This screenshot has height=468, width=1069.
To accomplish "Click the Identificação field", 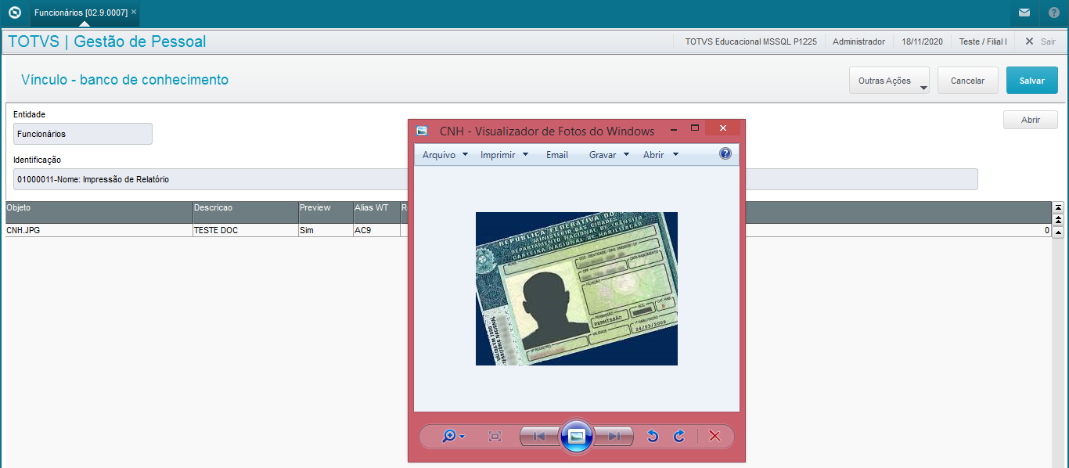I will pyautogui.click(x=495, y=179).
